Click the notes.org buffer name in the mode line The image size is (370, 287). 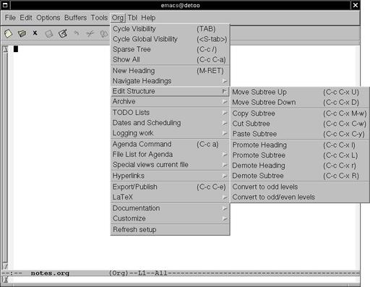[50, 273]
